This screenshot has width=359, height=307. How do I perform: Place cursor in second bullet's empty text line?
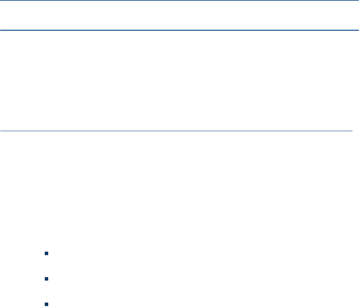tap(201, 279)
